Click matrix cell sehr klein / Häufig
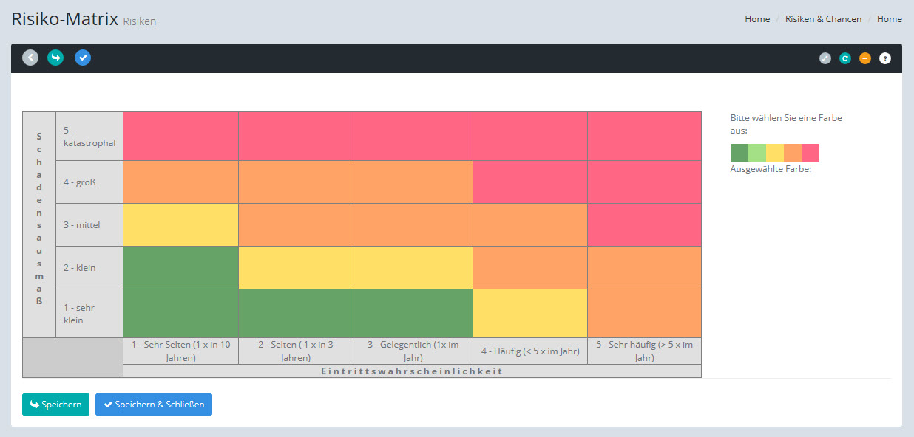 530,313
